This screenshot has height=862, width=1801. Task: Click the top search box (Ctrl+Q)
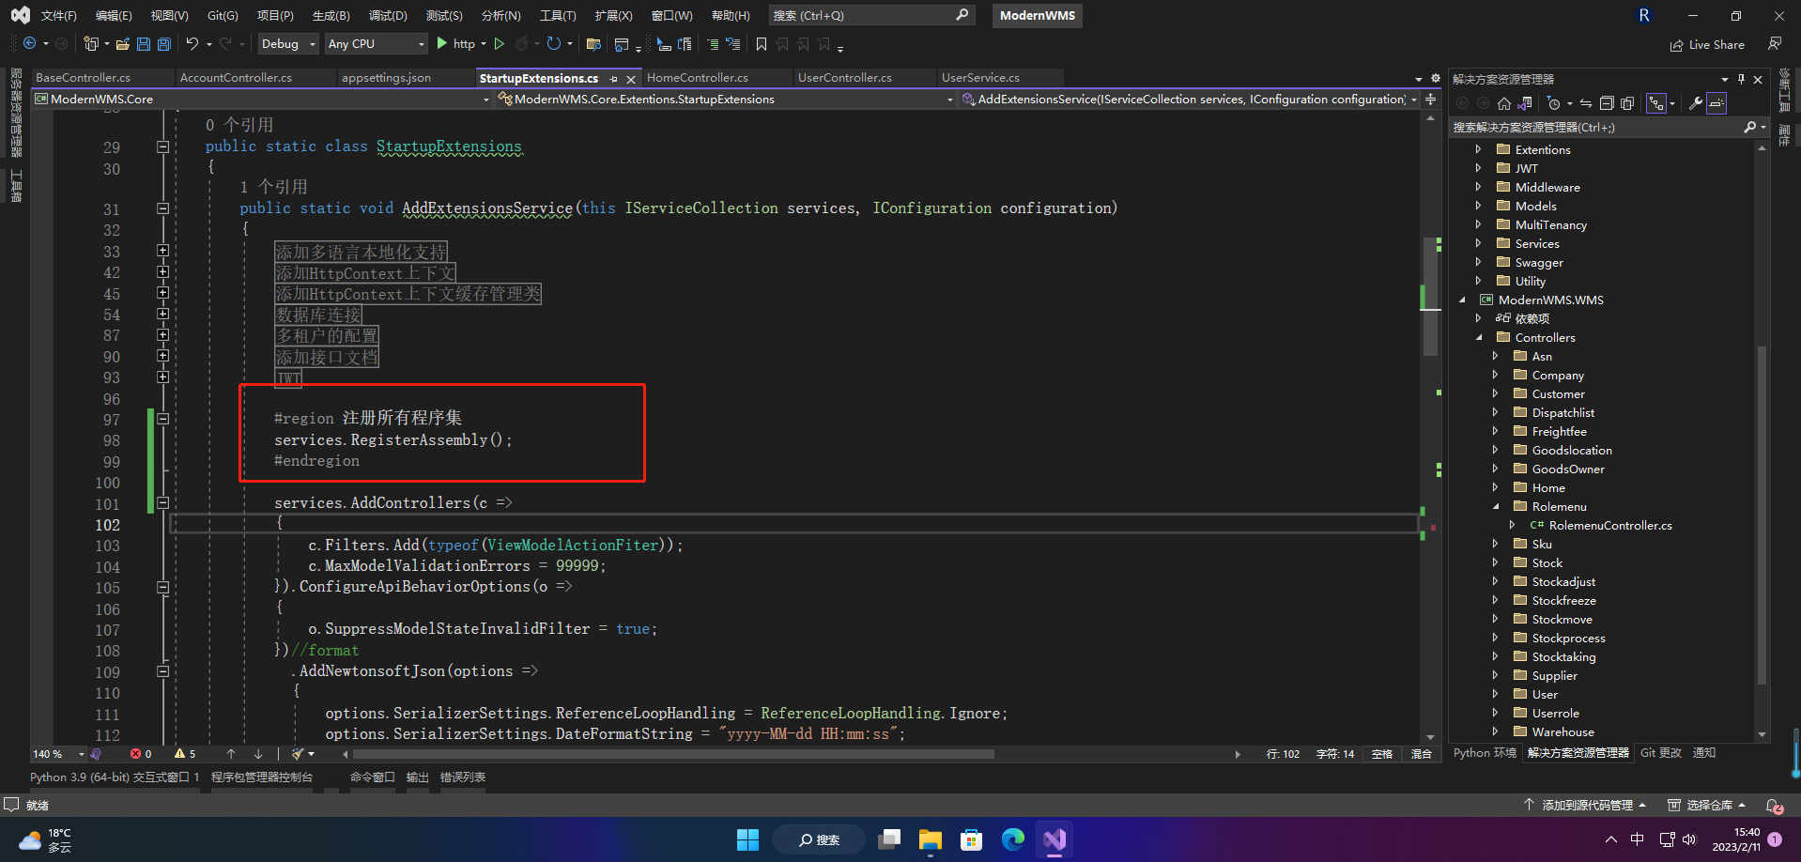pos(870,15)
